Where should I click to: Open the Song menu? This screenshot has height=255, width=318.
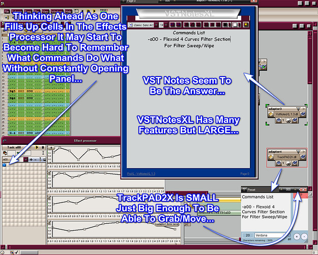click(28, 11)
